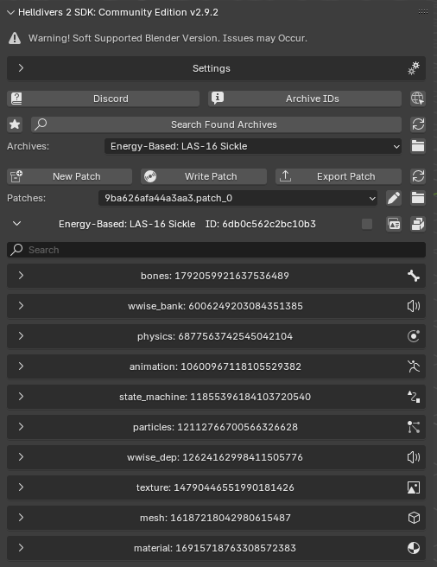The width and height of the screenshot is (437, 567).
Task: Expand the material entry chevron
Action: click(21, 548)
